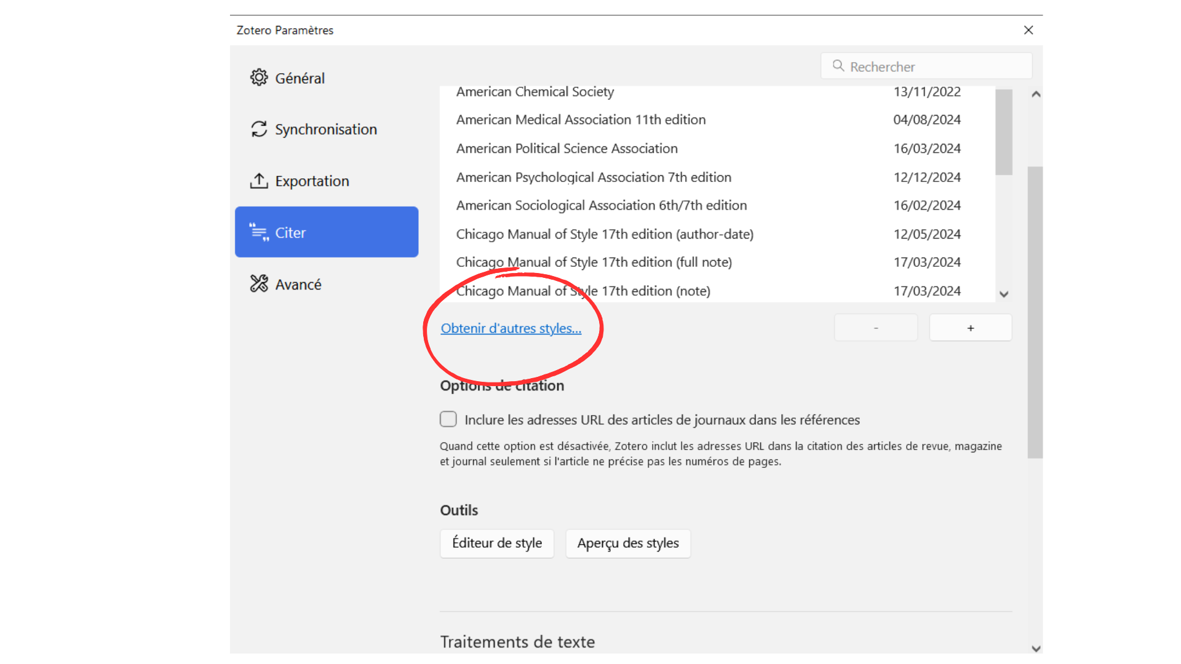
Task: Click the plus add style button
Action: coord(971,328)
